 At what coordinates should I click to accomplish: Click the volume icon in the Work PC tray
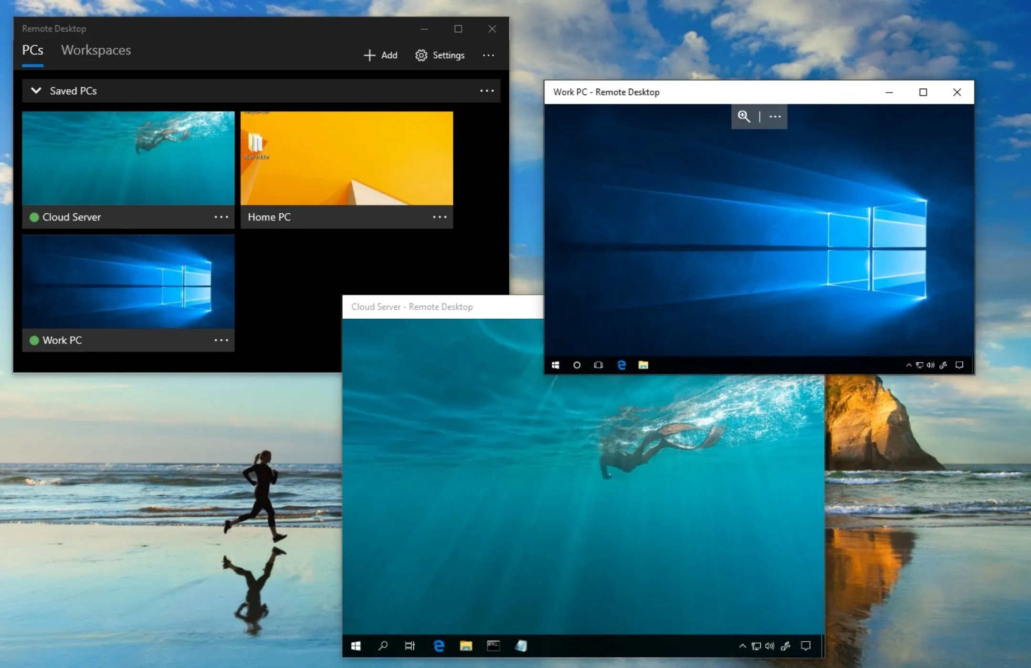pos(930,365)
